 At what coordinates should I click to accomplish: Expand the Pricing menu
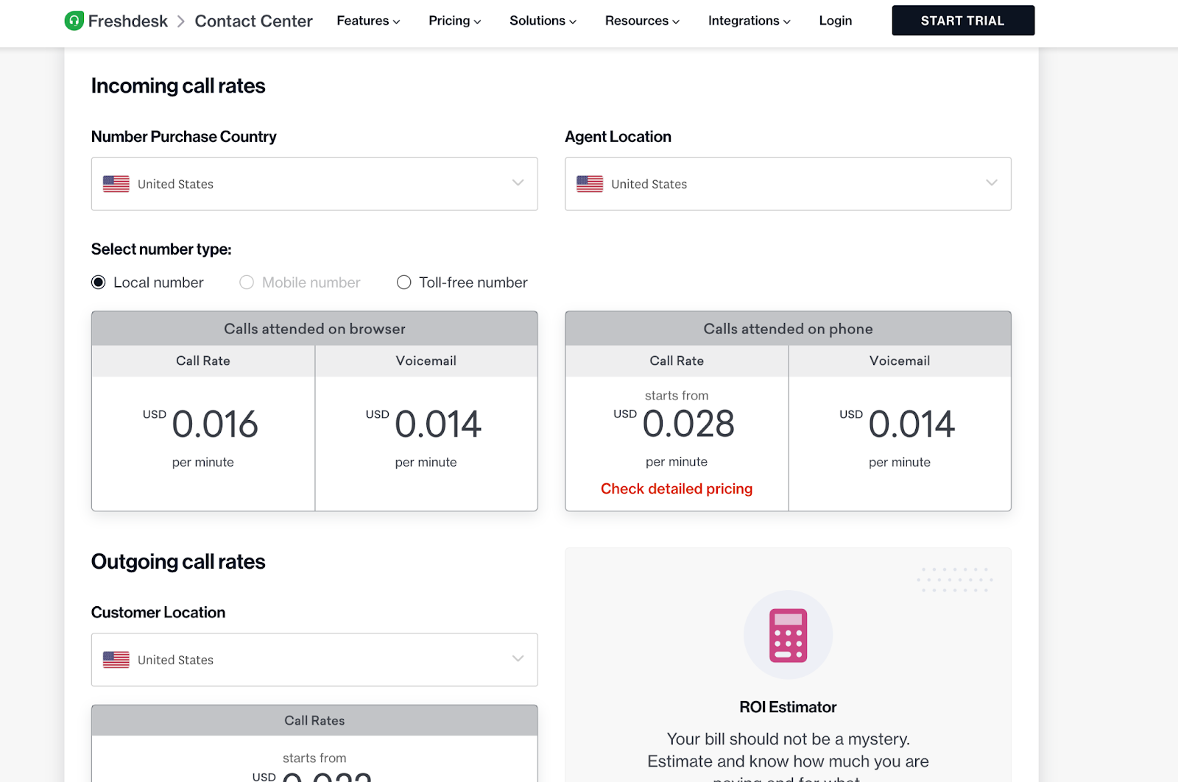pos(454,21)
